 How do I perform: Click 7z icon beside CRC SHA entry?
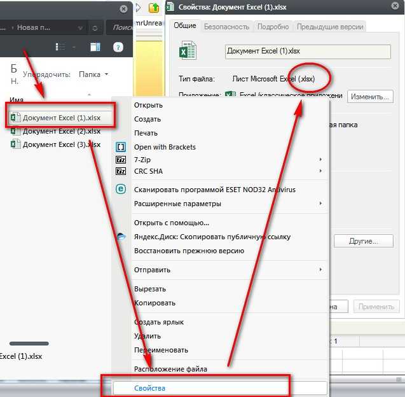pyautogui.click(x=121, y=171)
